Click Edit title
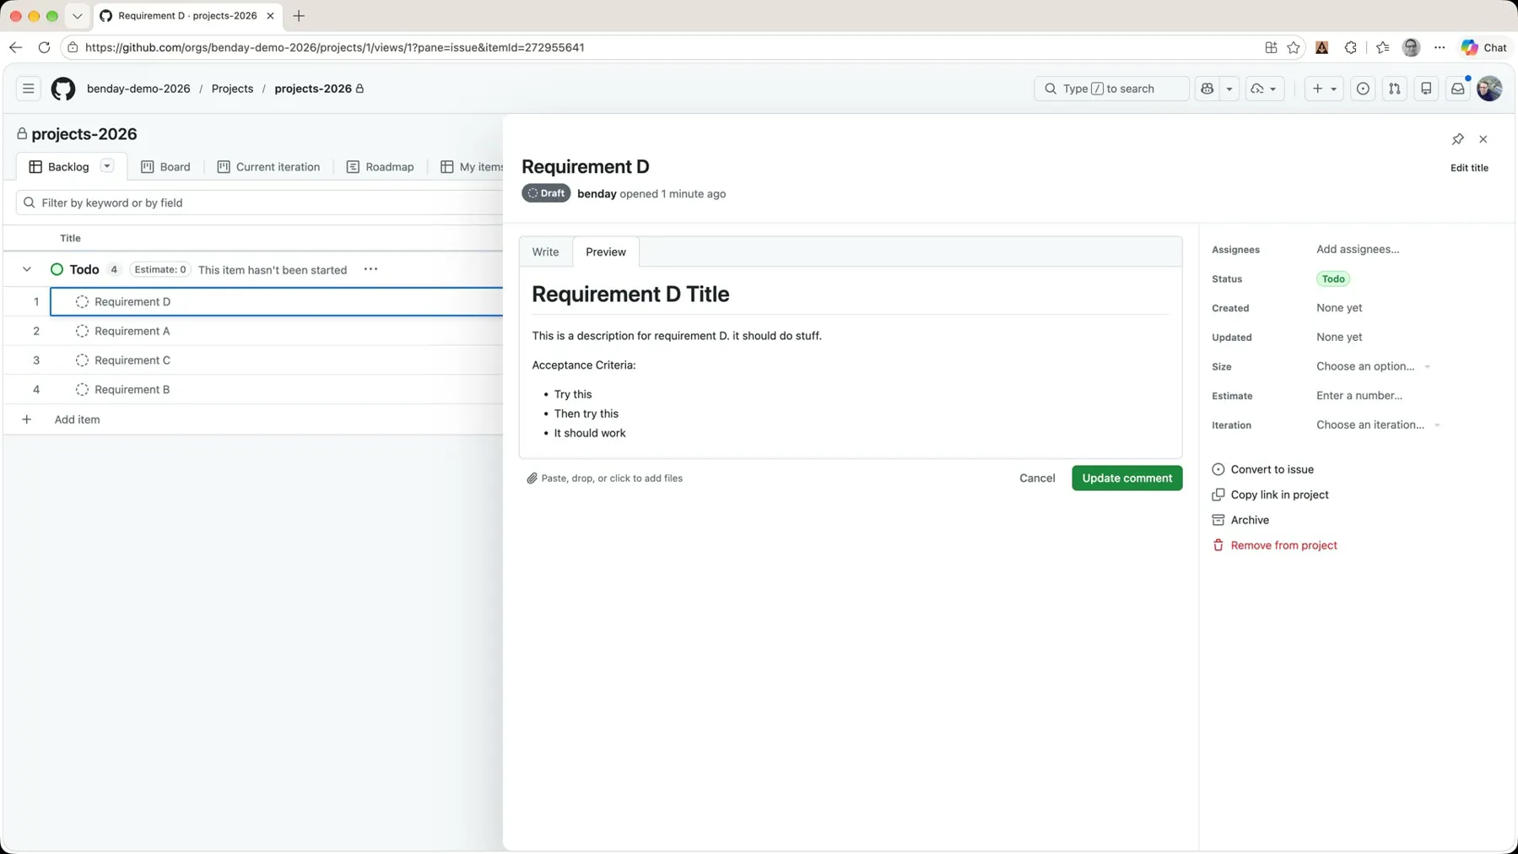 pos(1469,168)
